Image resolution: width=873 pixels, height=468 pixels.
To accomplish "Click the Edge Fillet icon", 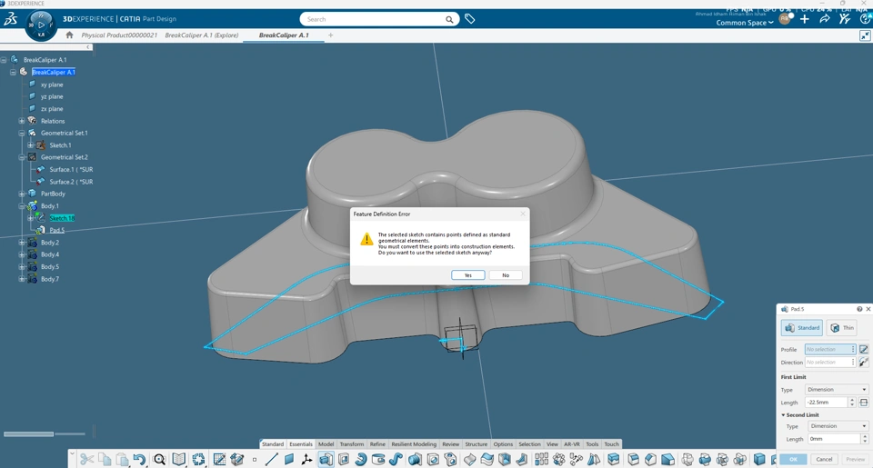I will click(633, 459).
